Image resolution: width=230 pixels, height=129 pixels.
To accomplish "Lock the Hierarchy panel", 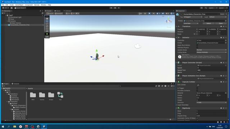I will click(x=40, y=11).
